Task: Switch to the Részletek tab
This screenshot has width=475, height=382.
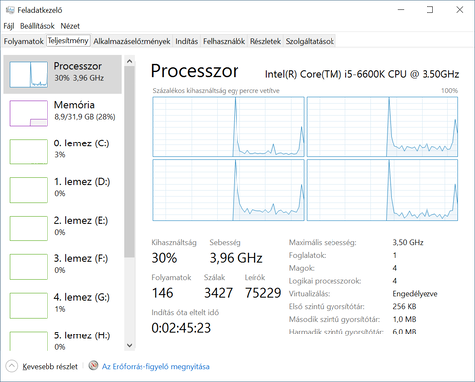Action: pos(265,41)
